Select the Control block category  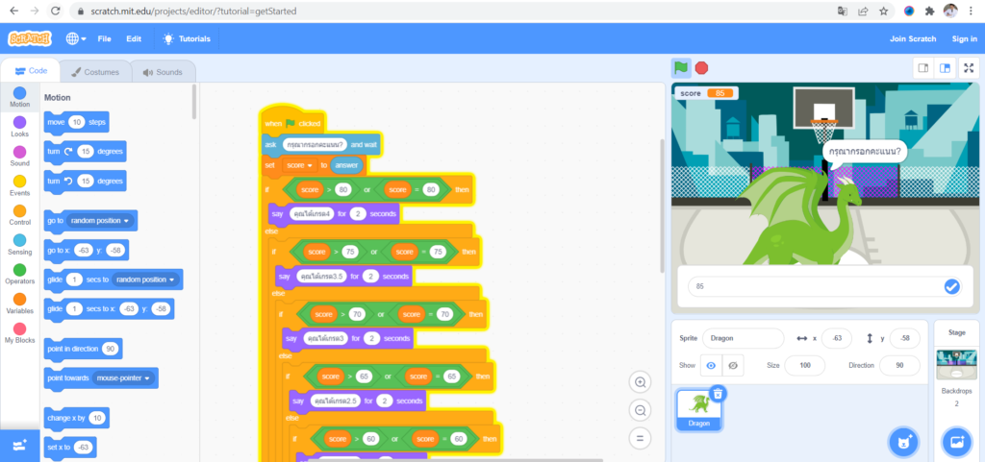19,216
